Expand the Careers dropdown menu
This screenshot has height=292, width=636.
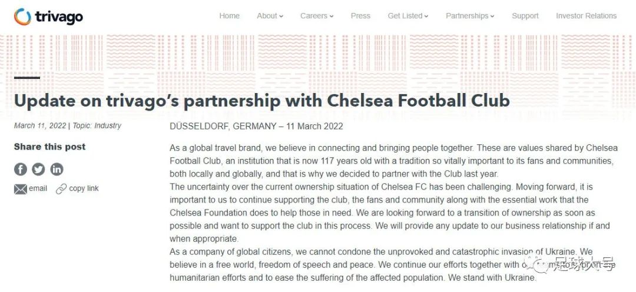(317, 16)
